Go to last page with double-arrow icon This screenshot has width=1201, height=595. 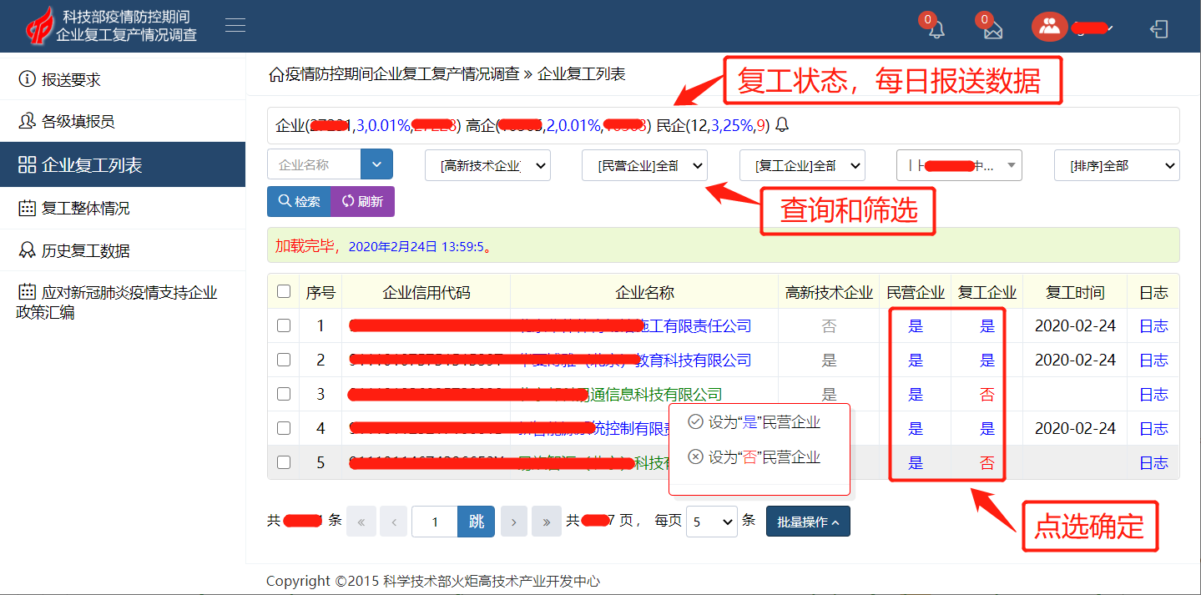546,522
